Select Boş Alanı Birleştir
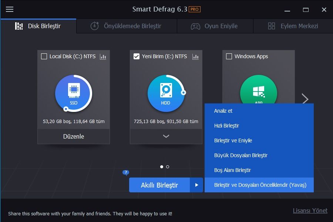333x222 pixels. [x=259, y=170]
